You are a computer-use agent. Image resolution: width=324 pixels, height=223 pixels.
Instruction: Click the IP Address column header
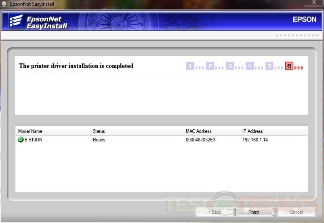(269, 131)
